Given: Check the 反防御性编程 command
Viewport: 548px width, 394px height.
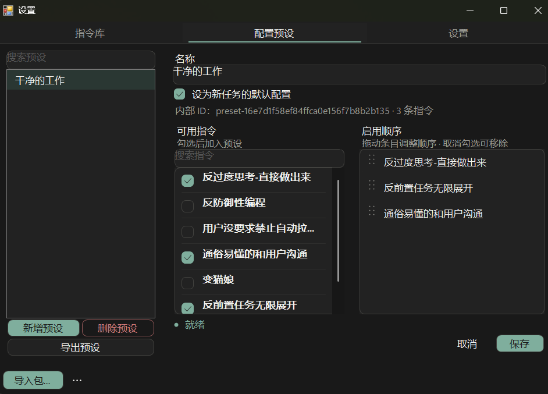Looking at the screenshot, I should (188, 206).
